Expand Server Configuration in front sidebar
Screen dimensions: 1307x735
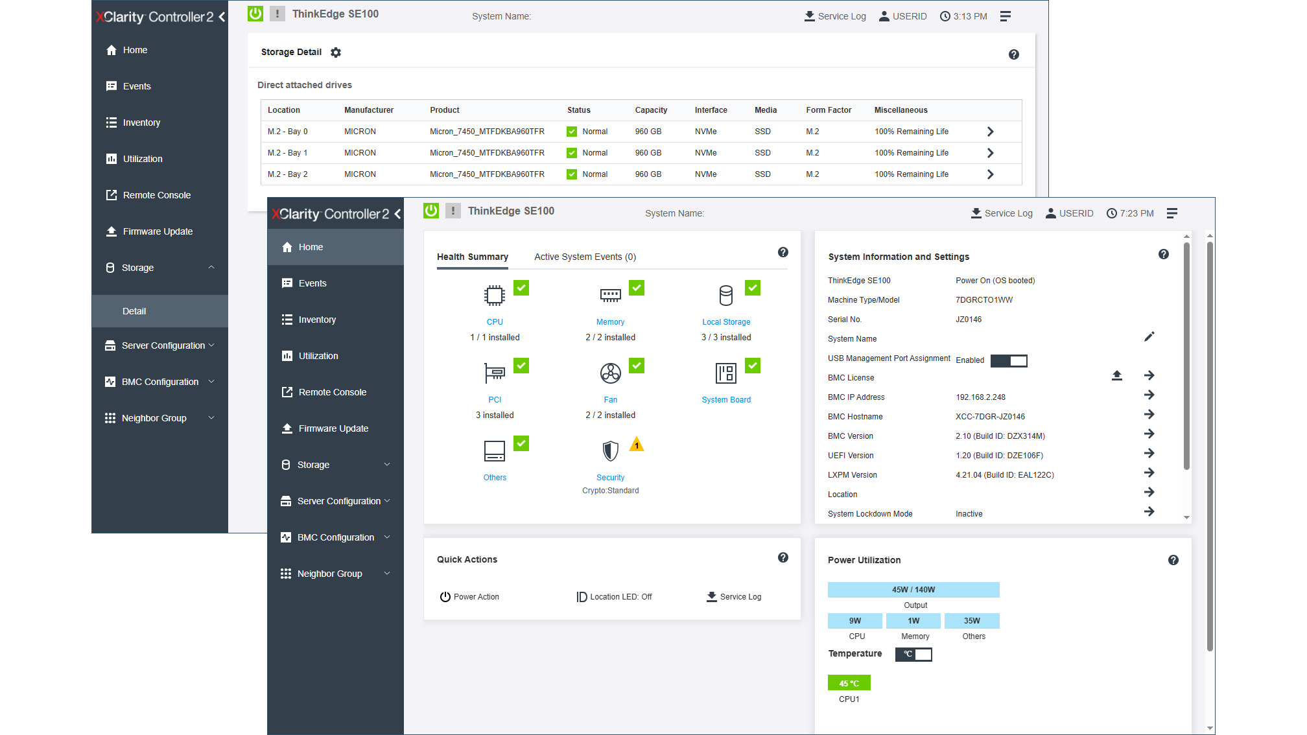pyautogui.click(x=338, y=501)
